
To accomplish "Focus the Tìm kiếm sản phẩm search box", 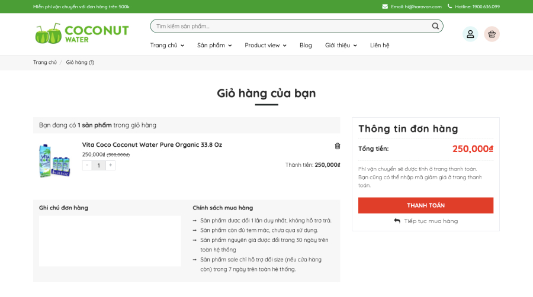I will 297,26.
